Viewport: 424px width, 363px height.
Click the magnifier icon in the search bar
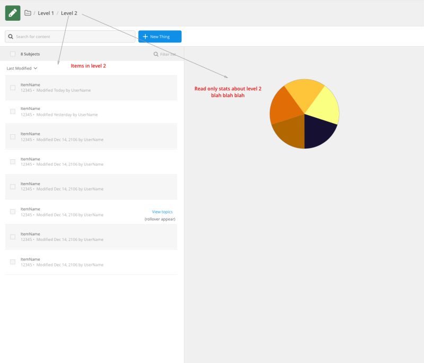point(11,36)
